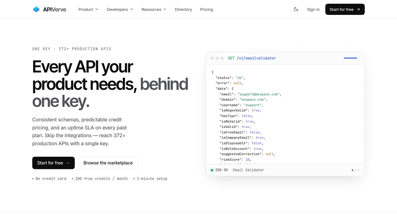
Task: Click the "ONE KEY · 372+ PRODUCTION APIS" tagline
Action: point(72,49)
